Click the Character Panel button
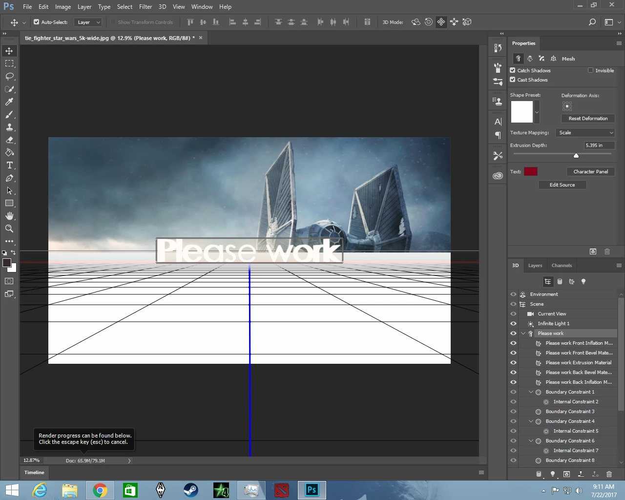Viewport: 625px width, 500px height. [591, 171]
